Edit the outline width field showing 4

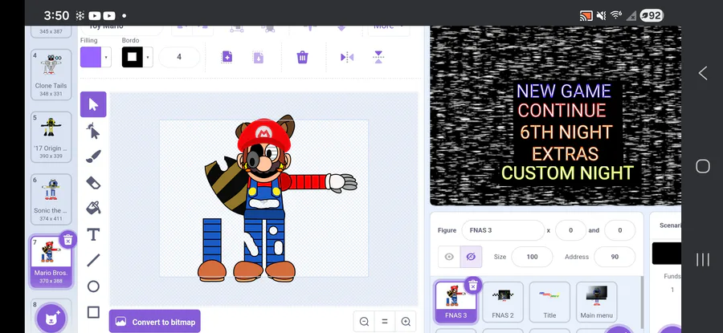click(x=179, y=57)
